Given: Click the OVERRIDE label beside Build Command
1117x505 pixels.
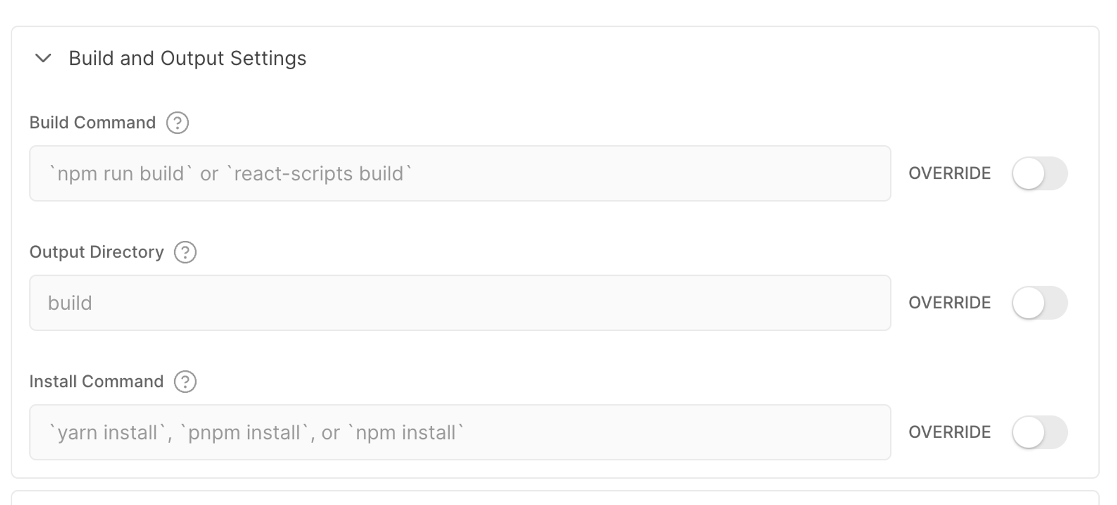Looking at the screenshot, I should [949, 174].
